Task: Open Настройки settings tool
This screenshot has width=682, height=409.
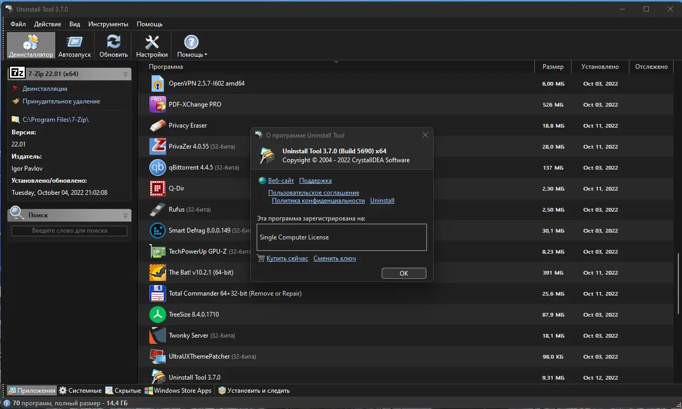Action: point(152,46)
